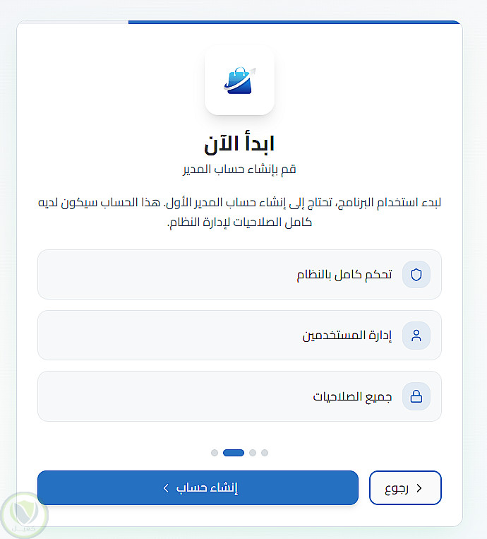Click the chevron arrow inside the رجوع button
The width and height of the screenshot is (487, 539).
click(419, 488)
